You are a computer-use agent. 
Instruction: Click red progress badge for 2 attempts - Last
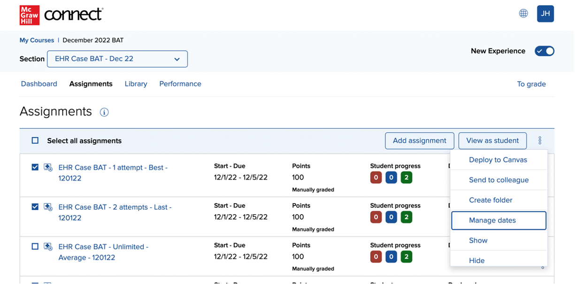click(x=376, y=217)
